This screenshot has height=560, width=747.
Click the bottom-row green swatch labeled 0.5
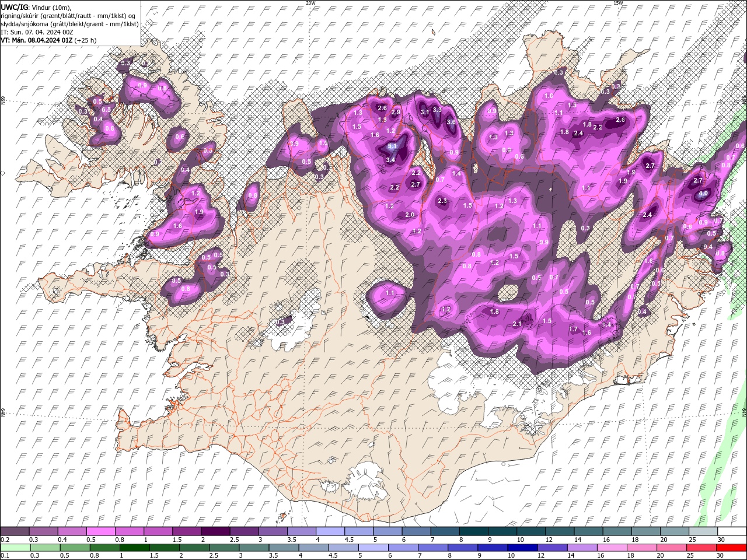tap(75, 548)
